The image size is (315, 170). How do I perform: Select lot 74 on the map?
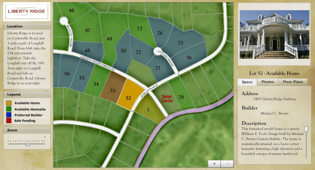point(160,33)
